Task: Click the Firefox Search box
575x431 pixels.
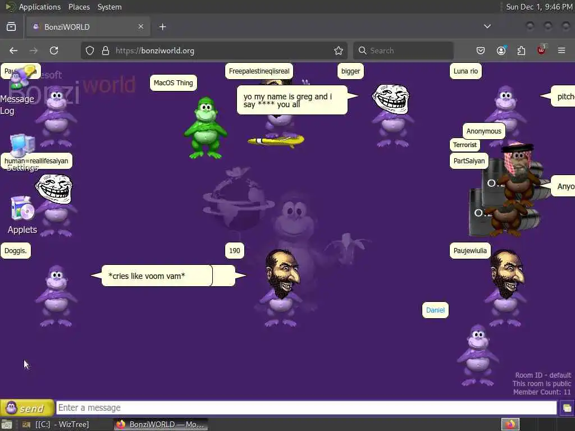Action: pos(403,51)
